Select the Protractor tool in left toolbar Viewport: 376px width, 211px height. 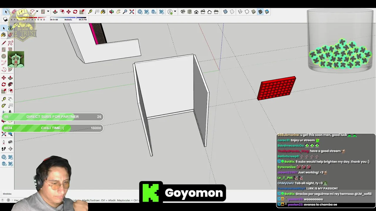click(4, 106)
